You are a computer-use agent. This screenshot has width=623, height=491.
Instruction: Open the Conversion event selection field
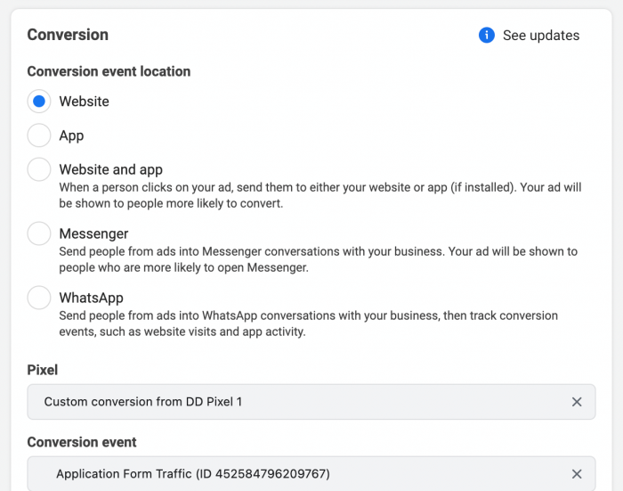(294, 474)
